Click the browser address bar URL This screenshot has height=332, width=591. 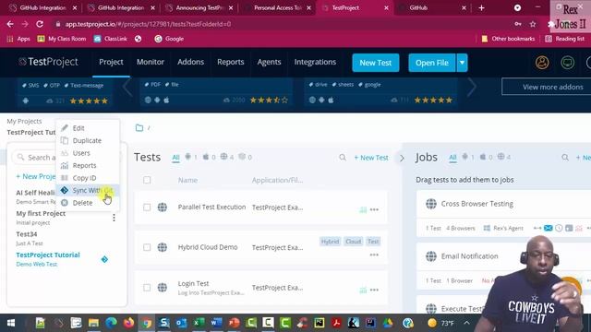pos(148,24)
